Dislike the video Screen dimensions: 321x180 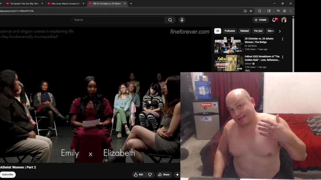point(150,174)
